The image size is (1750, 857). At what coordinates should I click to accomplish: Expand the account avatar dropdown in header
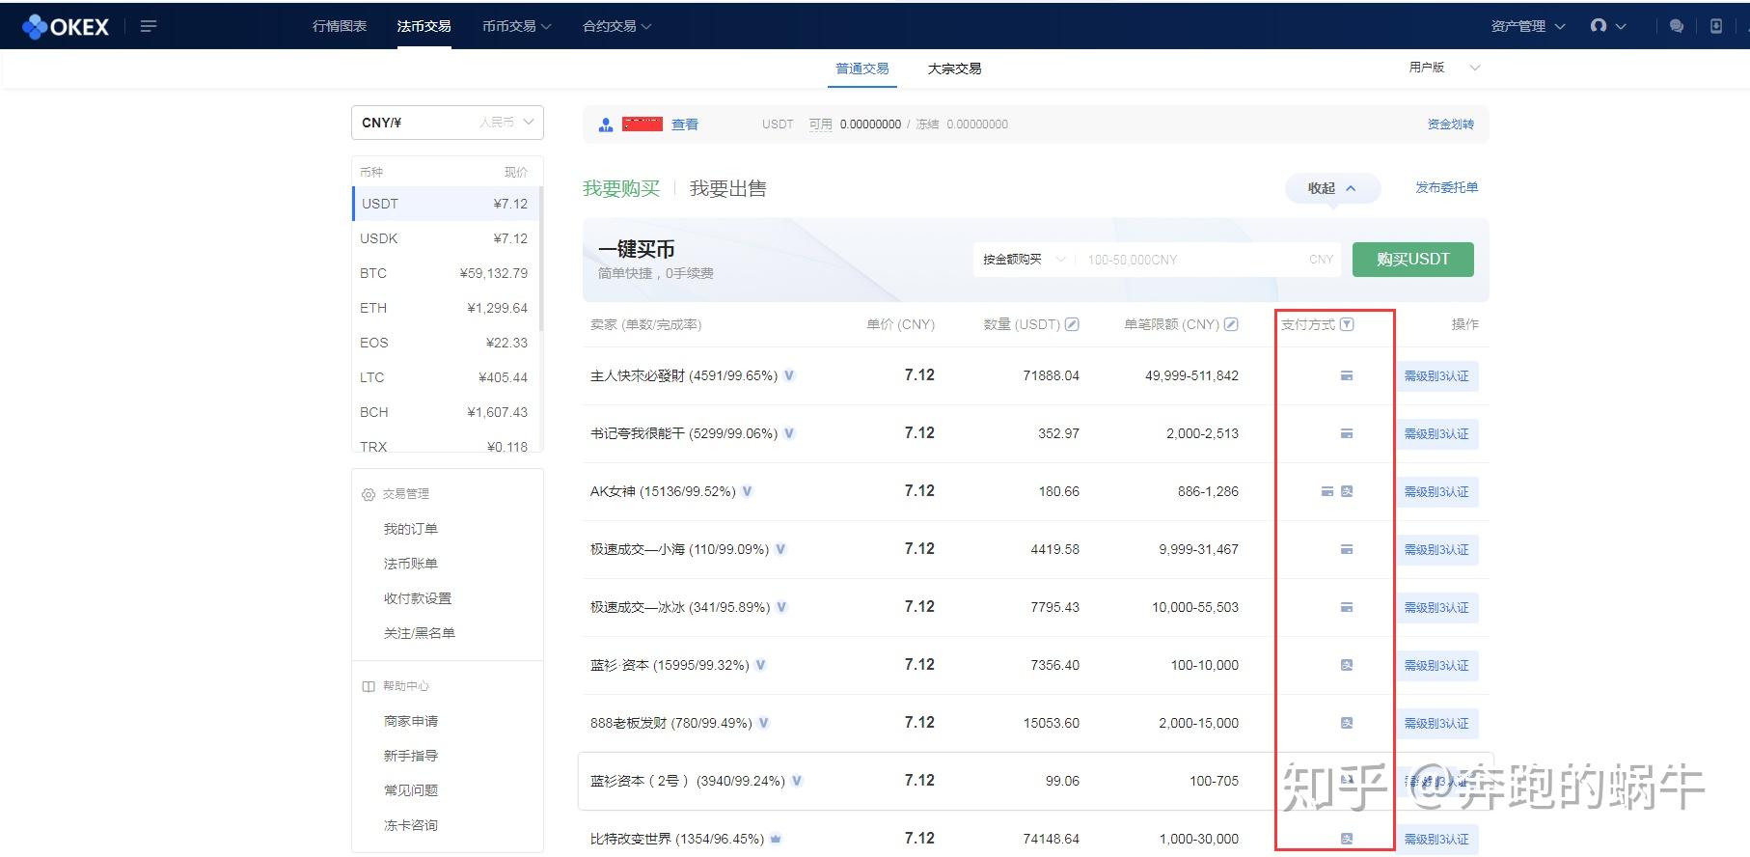[x=1608, y=26]
